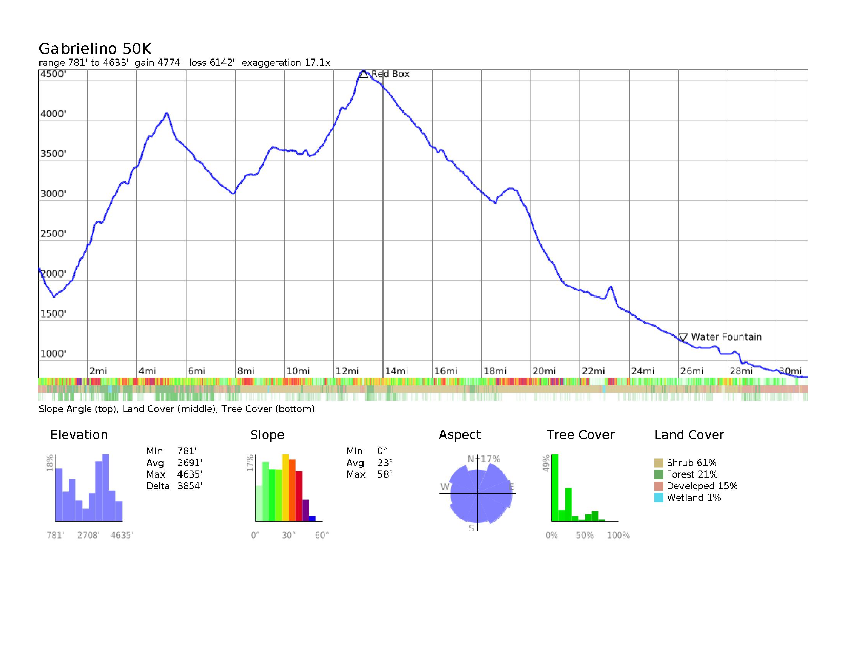Click the Max 4635' elevation statistic
Screen dimensions: 846x654
(174, 474)
